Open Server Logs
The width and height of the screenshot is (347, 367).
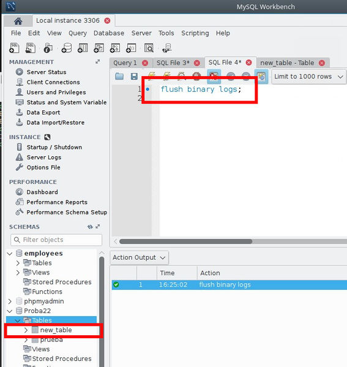tap(44, 157)
